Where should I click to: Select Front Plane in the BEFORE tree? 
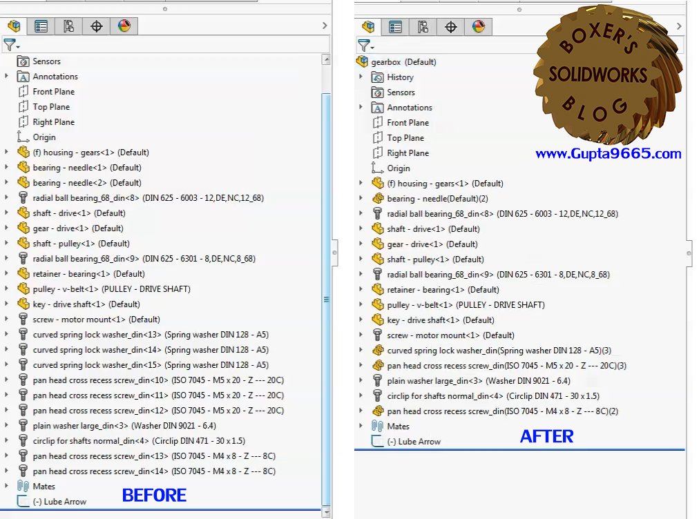[x=47, y=91]
